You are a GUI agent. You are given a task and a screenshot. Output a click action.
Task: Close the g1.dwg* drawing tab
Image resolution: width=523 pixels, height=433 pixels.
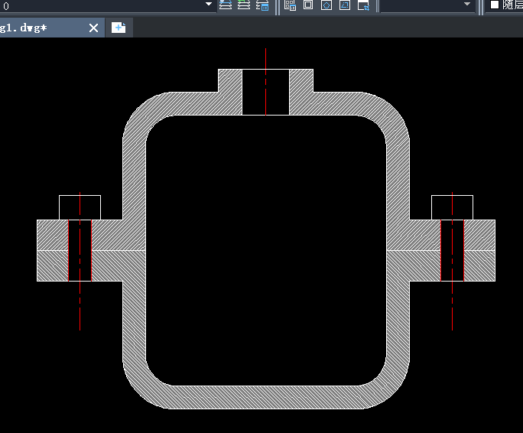click(x=94, y=28)
